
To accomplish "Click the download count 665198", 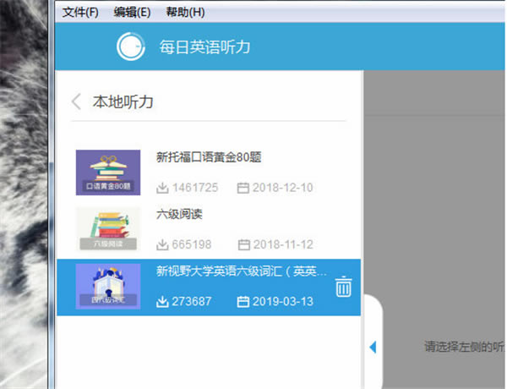I will click(192, 244).
